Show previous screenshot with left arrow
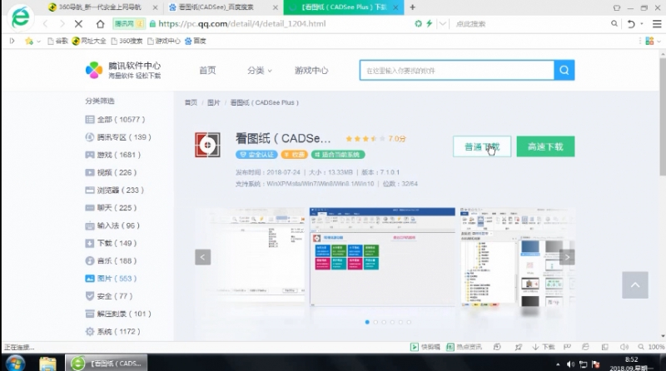This screenshot has width=666, height=371. tap(202, 257)
